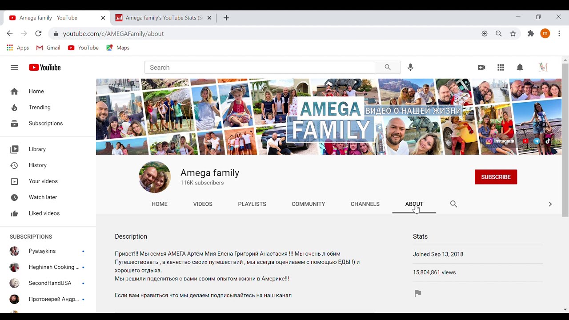The image size is (569, 320).
Task: Click the report user flag icon
Action: point(418,293)
